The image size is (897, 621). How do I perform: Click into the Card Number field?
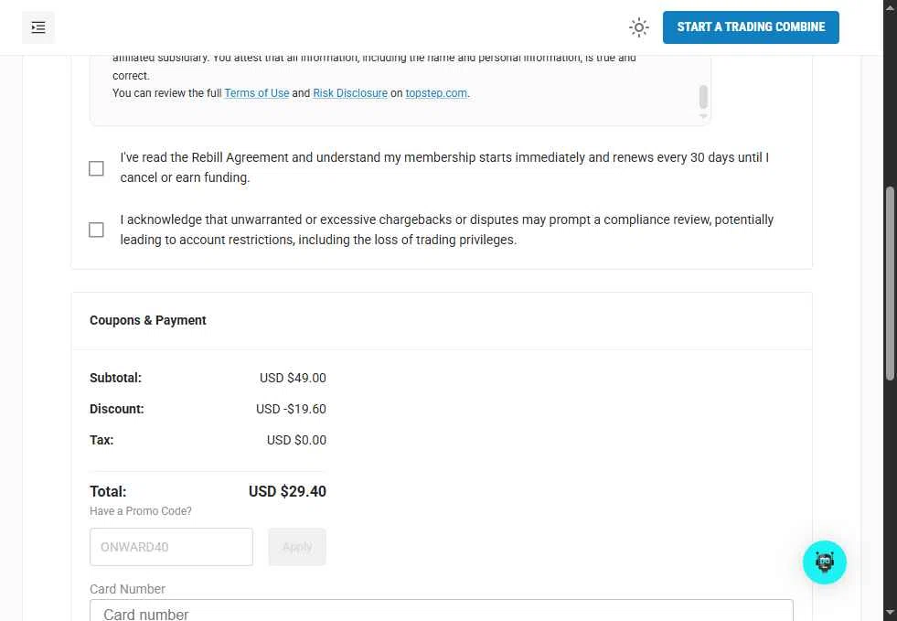coord(441,613)
